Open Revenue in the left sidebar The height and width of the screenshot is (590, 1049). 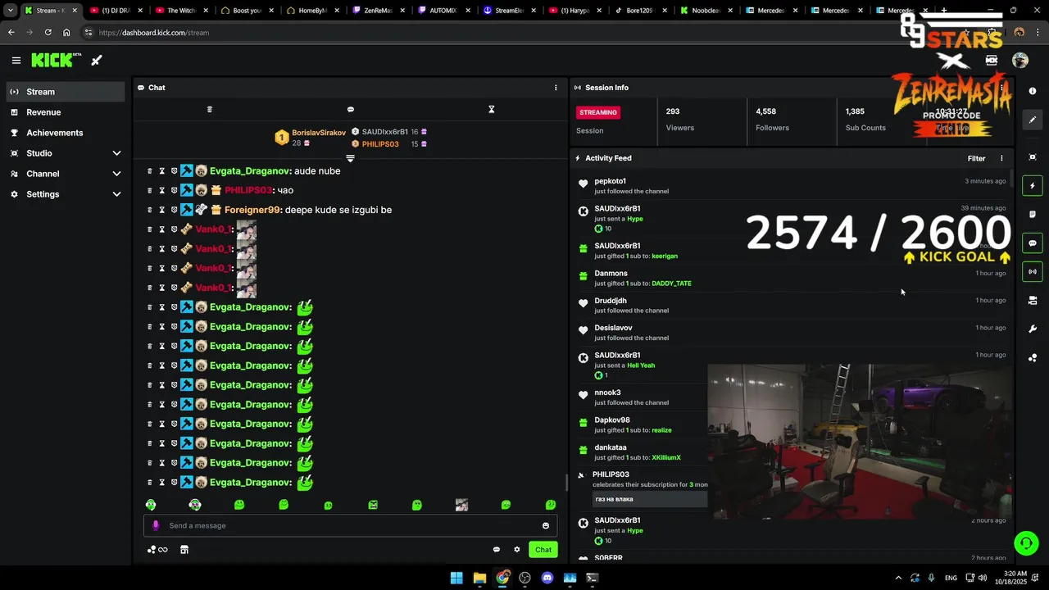click(x=66, y=112)
